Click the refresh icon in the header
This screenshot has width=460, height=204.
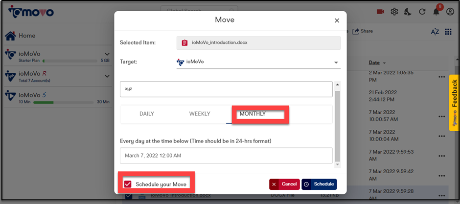tap(422, 12)
